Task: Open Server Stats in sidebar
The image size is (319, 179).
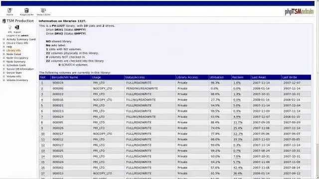Action: tap(14, 73)
